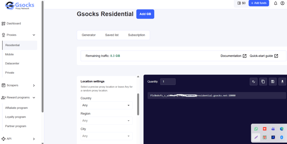Download the generated proxy list
Viewport: 287px width, 144px height.
[x=282, y=82]
